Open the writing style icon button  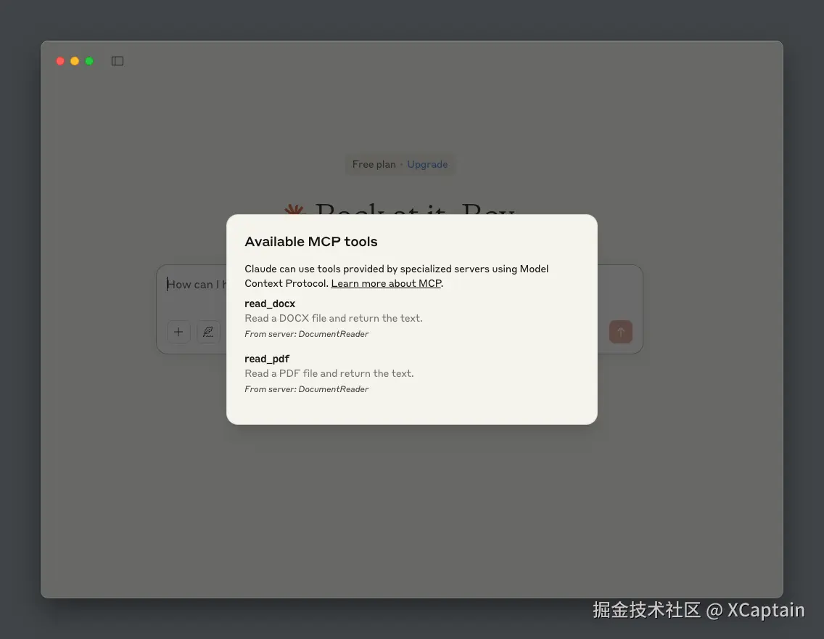pos(208,332)
